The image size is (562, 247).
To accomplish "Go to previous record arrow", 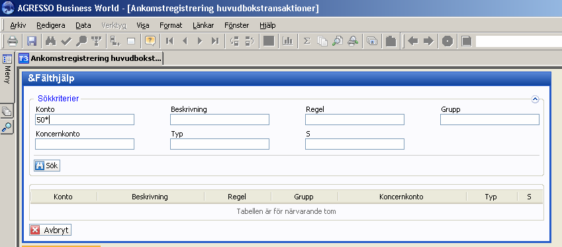I will pos(185,41).
